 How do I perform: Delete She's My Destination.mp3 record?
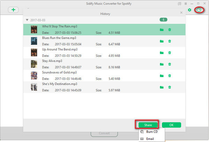point(170,87)
